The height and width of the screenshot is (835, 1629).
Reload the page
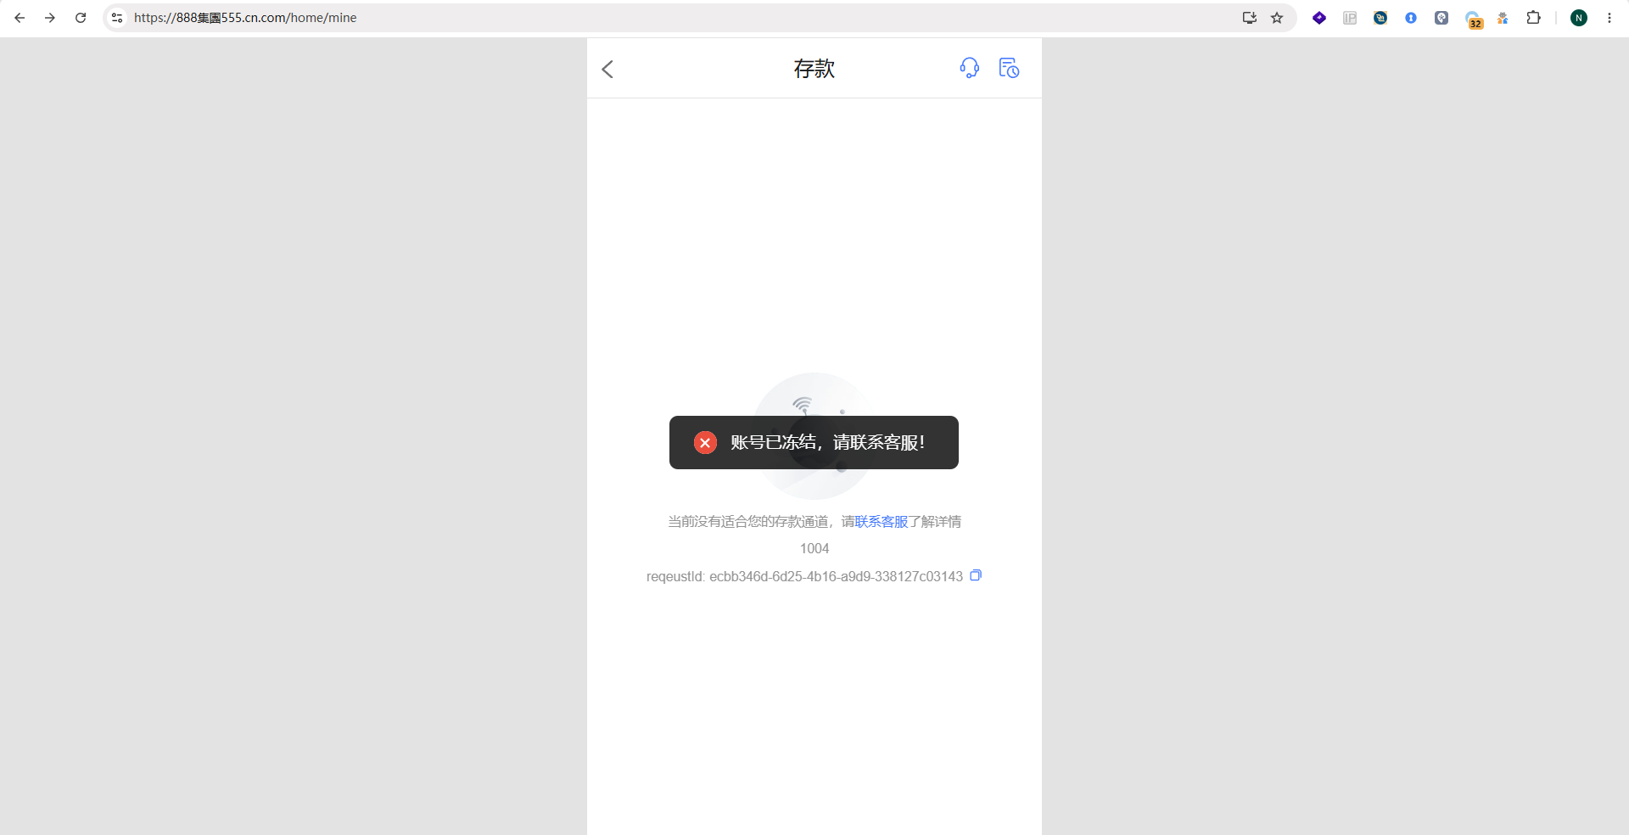coord(81,18)
